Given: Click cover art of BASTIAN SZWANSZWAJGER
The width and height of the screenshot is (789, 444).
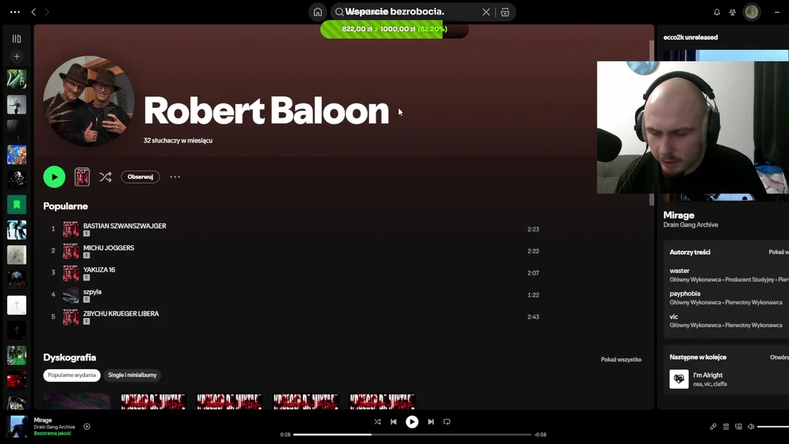Looking at the screenshot, I should [71, 229].
